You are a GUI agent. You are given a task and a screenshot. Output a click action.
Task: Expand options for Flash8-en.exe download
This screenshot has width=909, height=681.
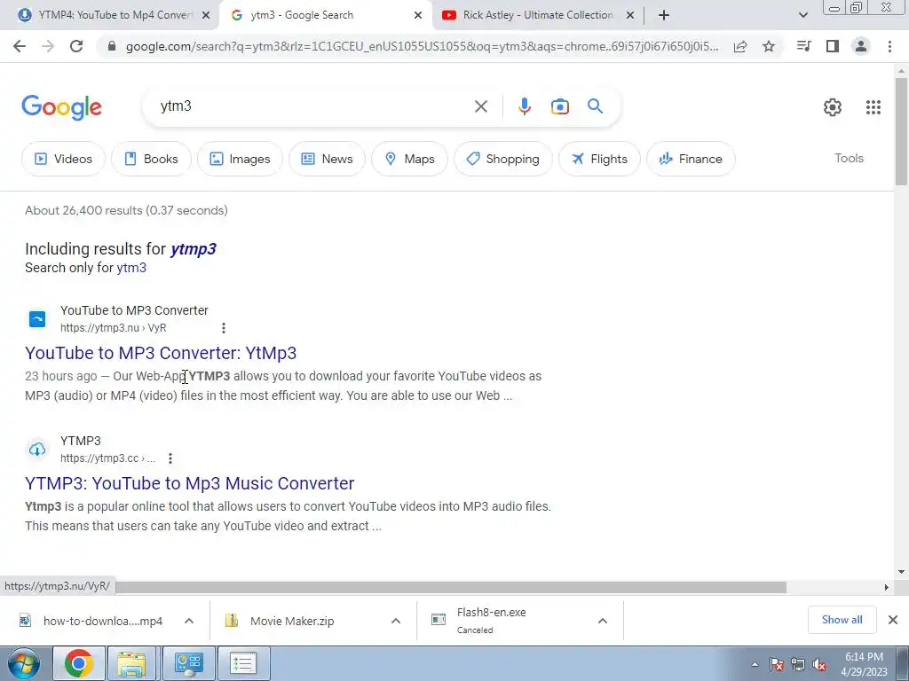pos(603,621)
